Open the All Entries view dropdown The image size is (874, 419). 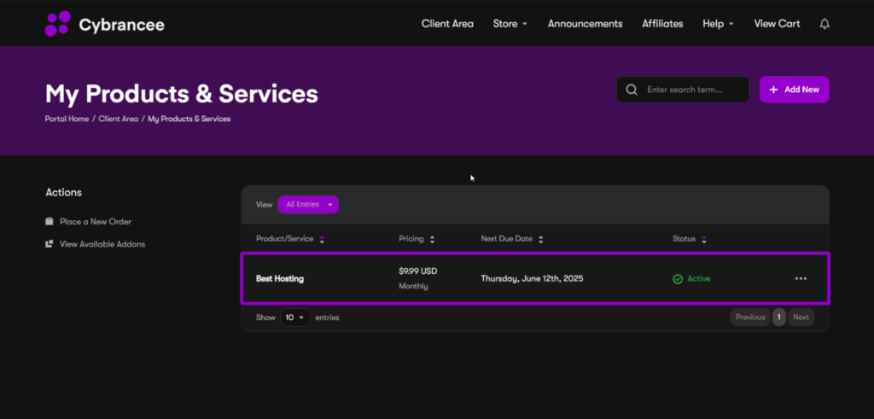pyautogui.click(x=308, y=205)
